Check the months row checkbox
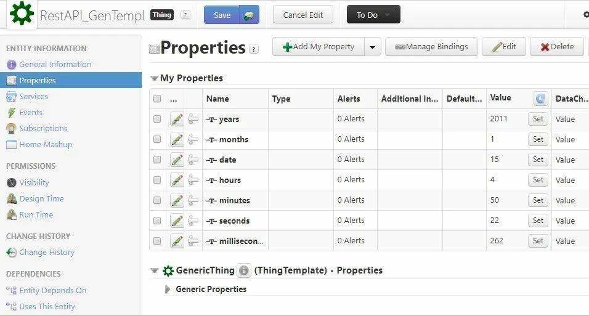This screenshot has height=316, width=589. 157,139
